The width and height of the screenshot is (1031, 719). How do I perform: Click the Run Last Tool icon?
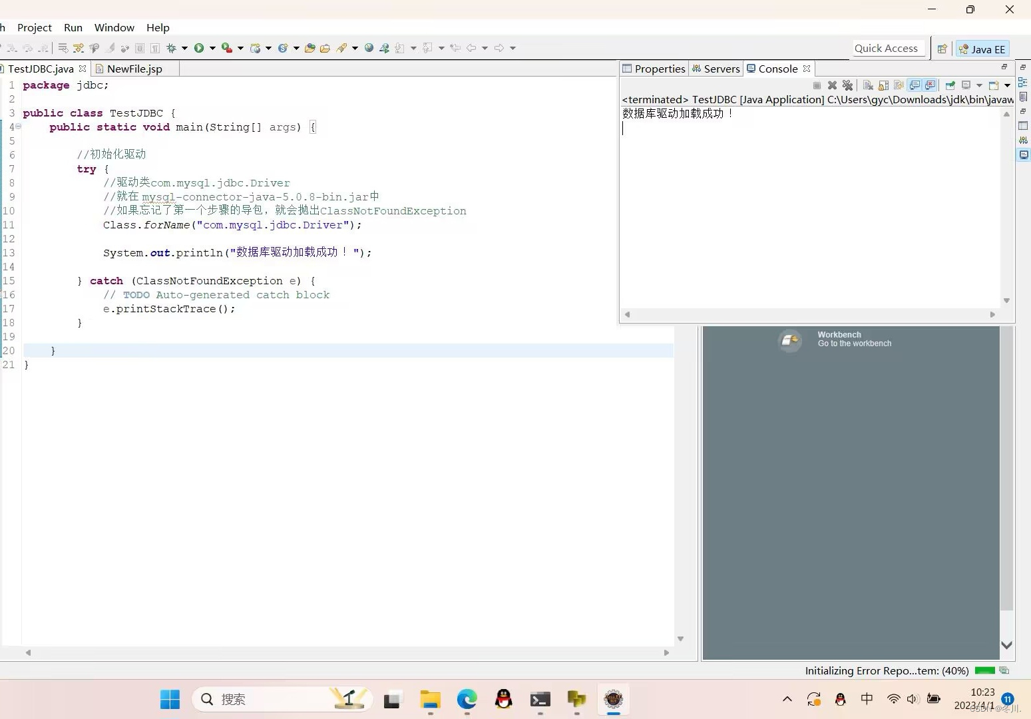227,48
